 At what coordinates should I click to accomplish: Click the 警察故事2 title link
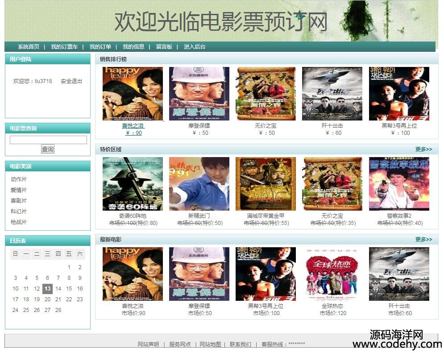click(399, 216)
